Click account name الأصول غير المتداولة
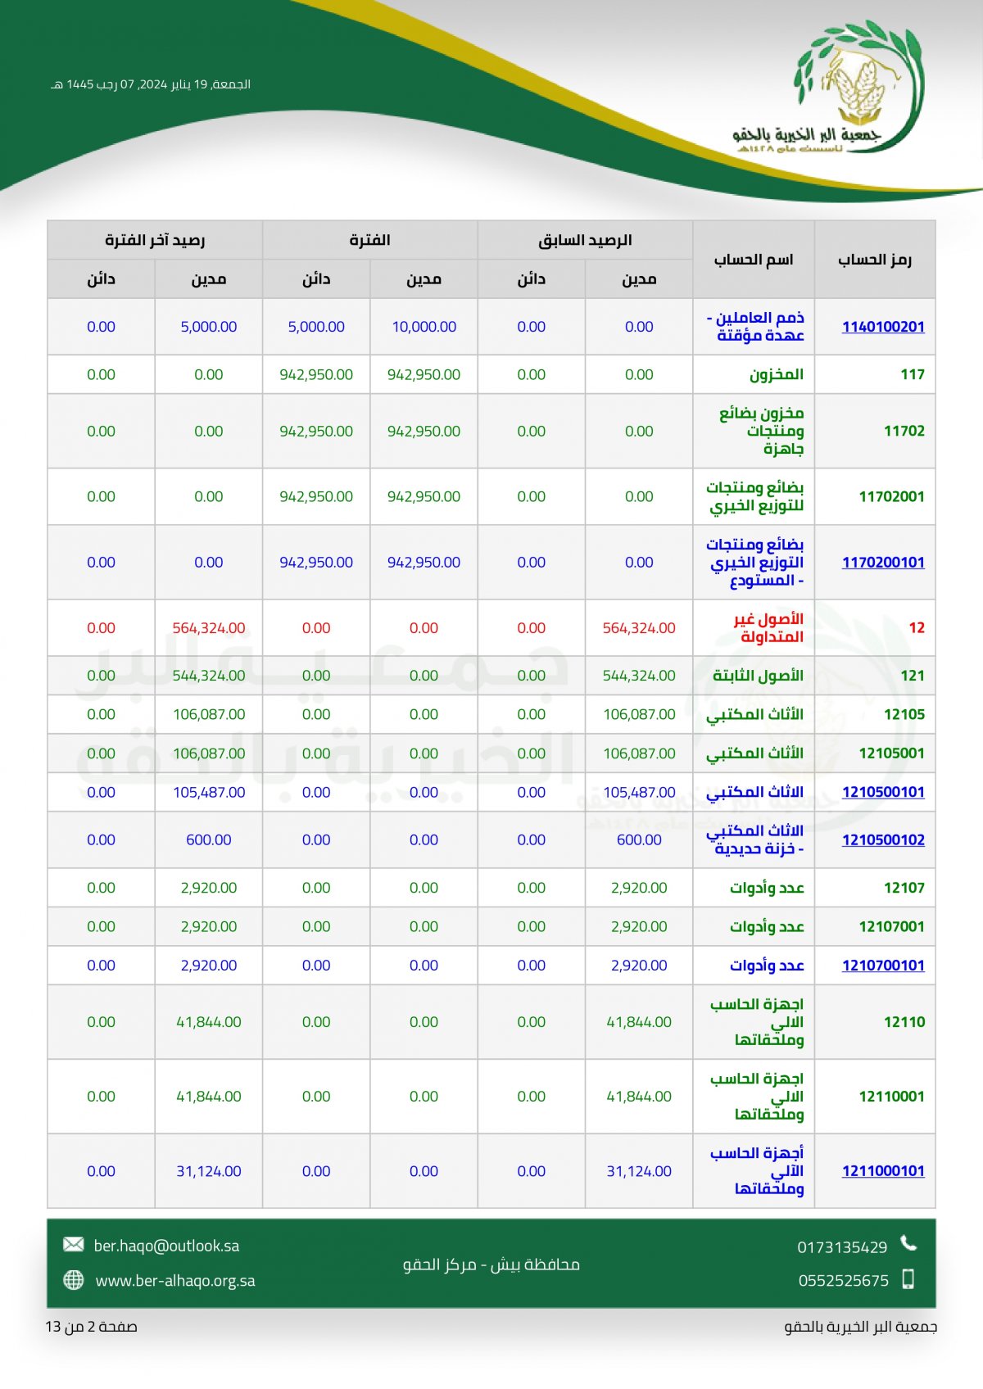The height and width of the screenshot is (1389, 983). pyautogui.click(x=768, y=628)
